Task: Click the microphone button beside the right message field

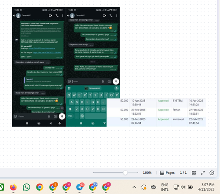Action: [116, 81]
